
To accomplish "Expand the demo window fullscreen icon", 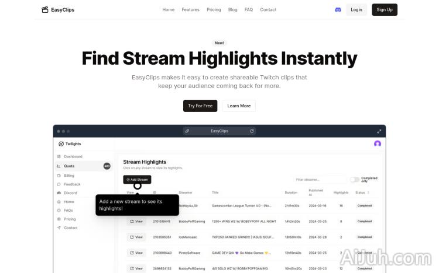I will click(x=379, y=131).
